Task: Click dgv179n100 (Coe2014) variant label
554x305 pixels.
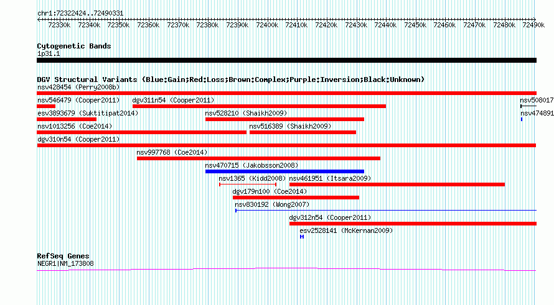Action: [x=270, y=191]
